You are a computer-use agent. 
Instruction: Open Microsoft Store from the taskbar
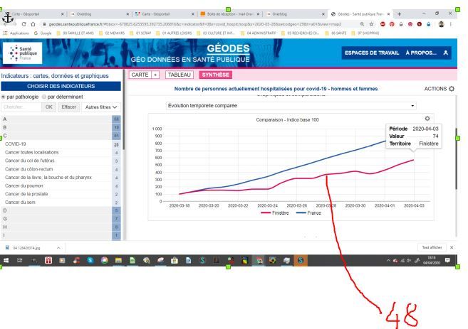tap(175, 261)
